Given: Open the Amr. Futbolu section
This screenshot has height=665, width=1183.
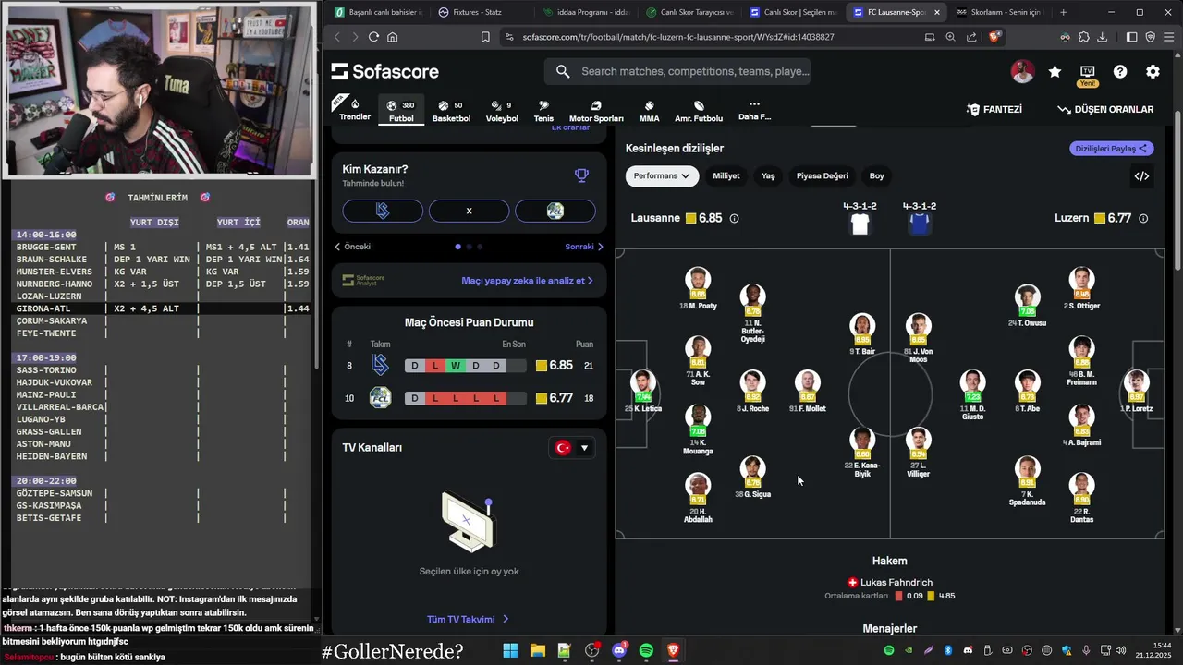Looking at the screenshot, I should point(699,111).
